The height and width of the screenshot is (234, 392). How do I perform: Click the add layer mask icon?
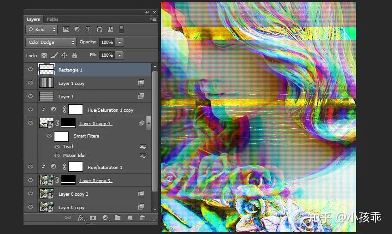tap(93, 218)
